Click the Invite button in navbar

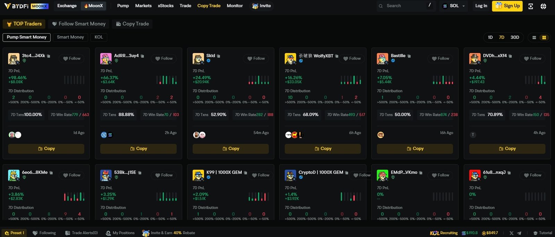point(262,6)
